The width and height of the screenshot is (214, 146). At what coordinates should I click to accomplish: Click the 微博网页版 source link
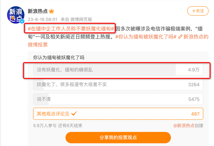click(81, 19)
